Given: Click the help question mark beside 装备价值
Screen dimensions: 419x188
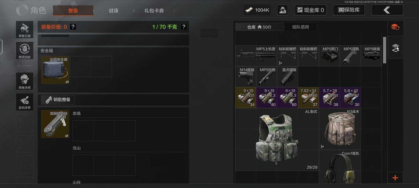Looking at the screenshot, I should [x=73, y=27].
